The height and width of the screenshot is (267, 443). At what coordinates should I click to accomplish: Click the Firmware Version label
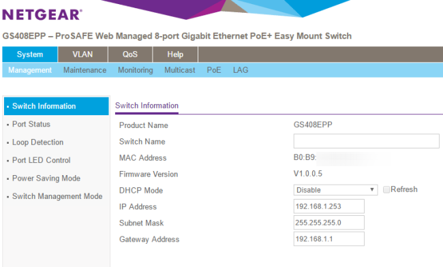pyautogui.click(x=149, y=174)
